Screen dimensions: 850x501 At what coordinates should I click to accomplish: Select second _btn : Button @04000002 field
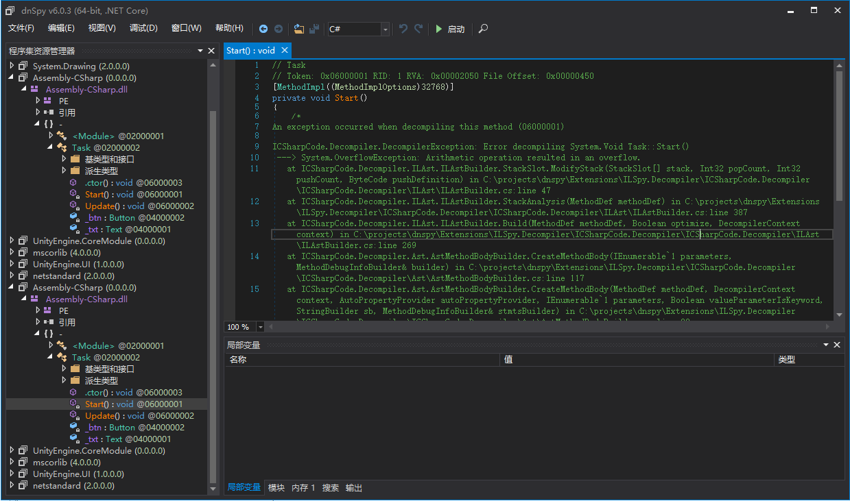click(x=134, y=428)
